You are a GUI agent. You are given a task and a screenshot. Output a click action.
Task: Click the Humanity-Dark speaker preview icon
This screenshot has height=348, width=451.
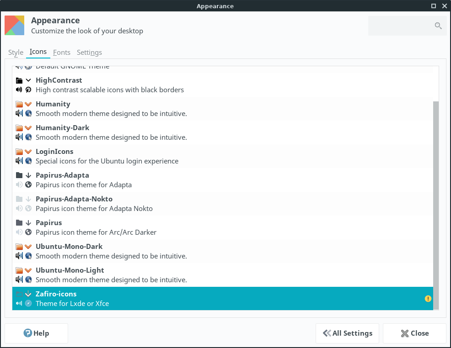[19, 137]
